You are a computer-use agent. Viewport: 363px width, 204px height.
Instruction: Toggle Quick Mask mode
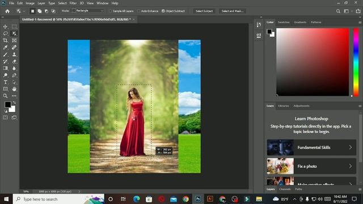coord(5,117)
